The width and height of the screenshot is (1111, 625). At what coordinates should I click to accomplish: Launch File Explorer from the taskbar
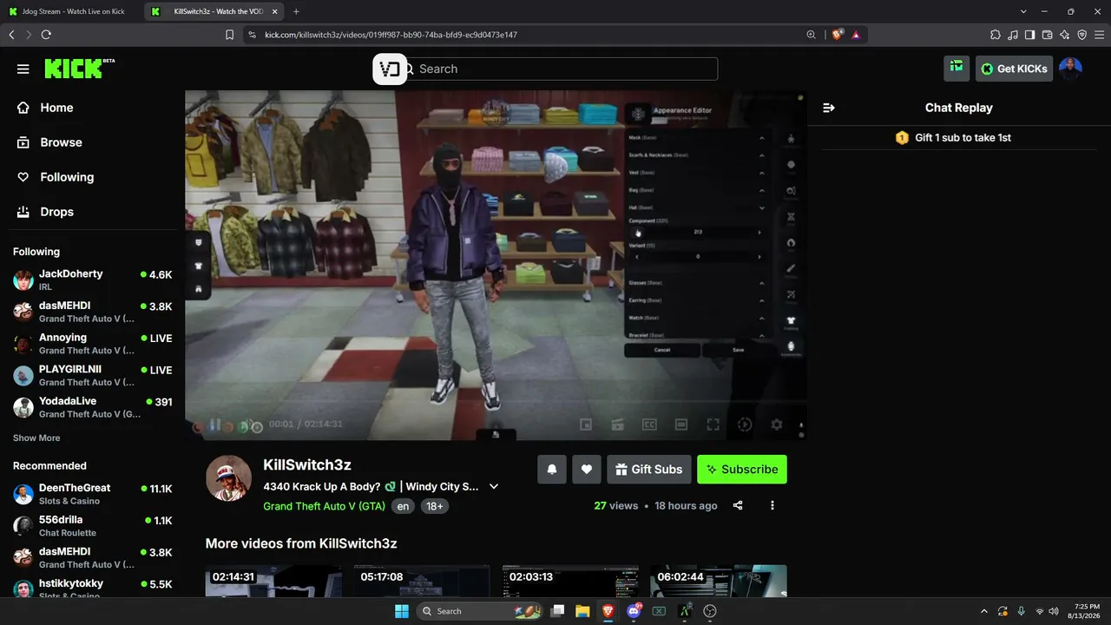point(582,611)
